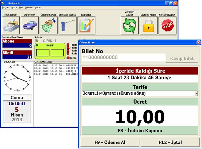
Task: Open Ödeme Ekranı money icon
Action: pyautogui.click(x=49, y=26)
